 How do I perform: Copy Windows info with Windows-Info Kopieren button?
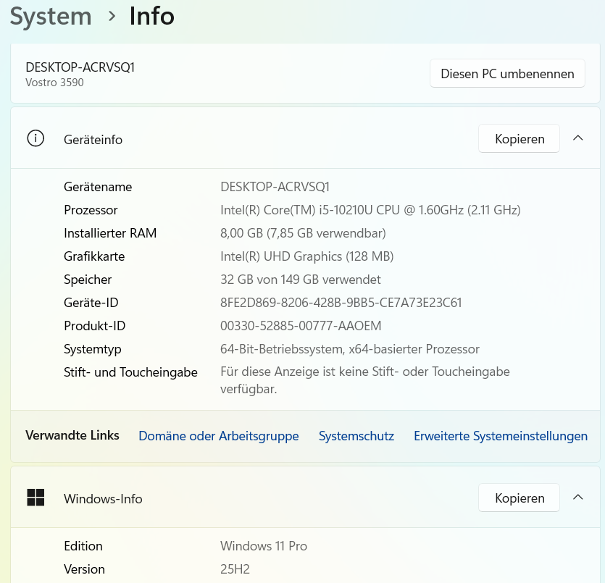point(519,498)
